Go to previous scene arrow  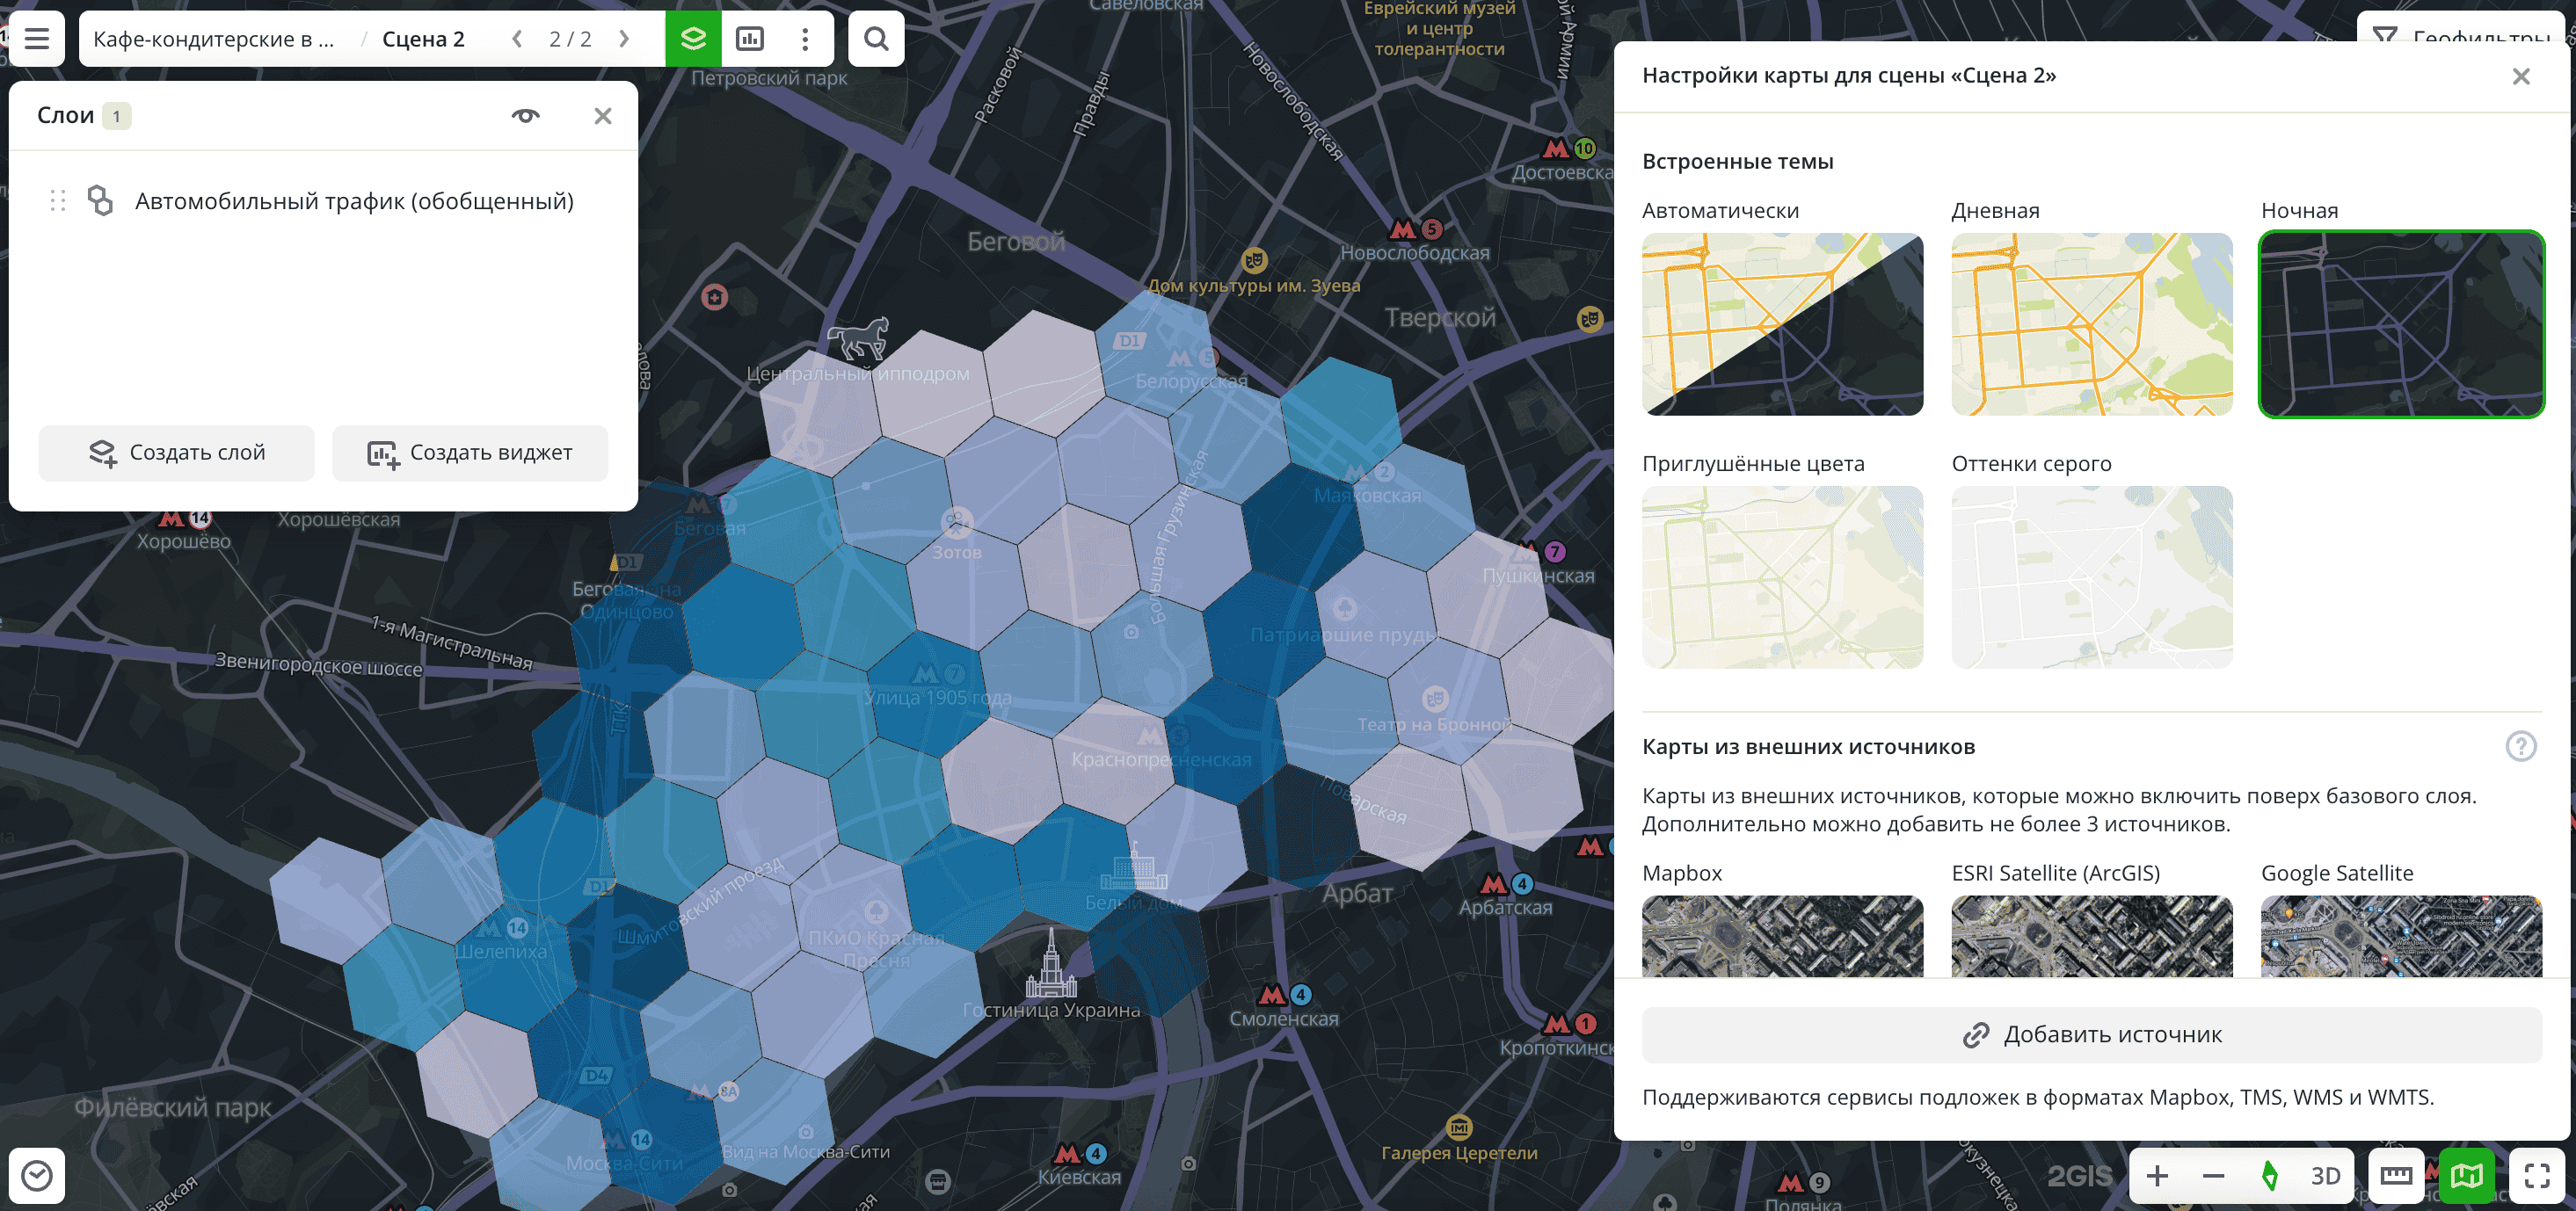pyautogui.click(x=517, y=39)
